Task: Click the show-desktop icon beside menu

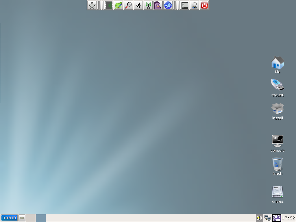Action: point(22,218)
